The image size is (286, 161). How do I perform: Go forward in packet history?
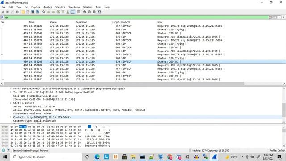point(53,12)
